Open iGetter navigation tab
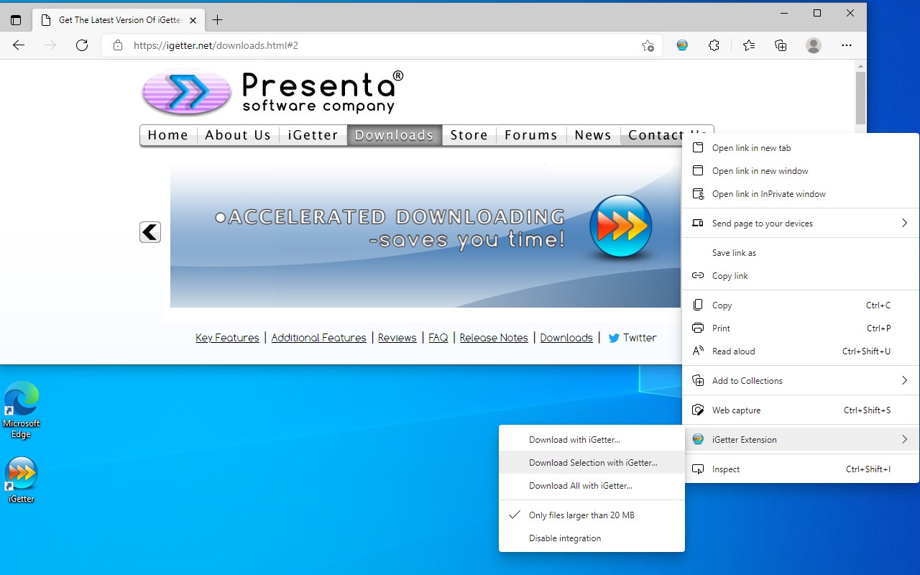This screenshot has height=575, width=920. (x=313, y=135)
